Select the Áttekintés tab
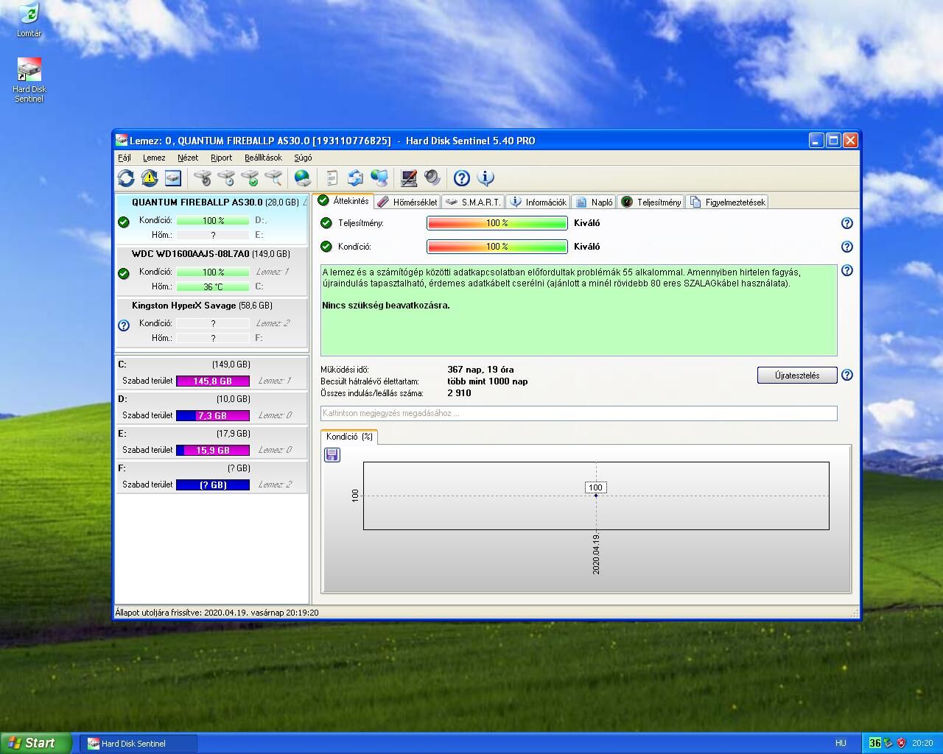The width and height of the screenshot is (943, 754). pyautogui.click(x=343, y=201)
